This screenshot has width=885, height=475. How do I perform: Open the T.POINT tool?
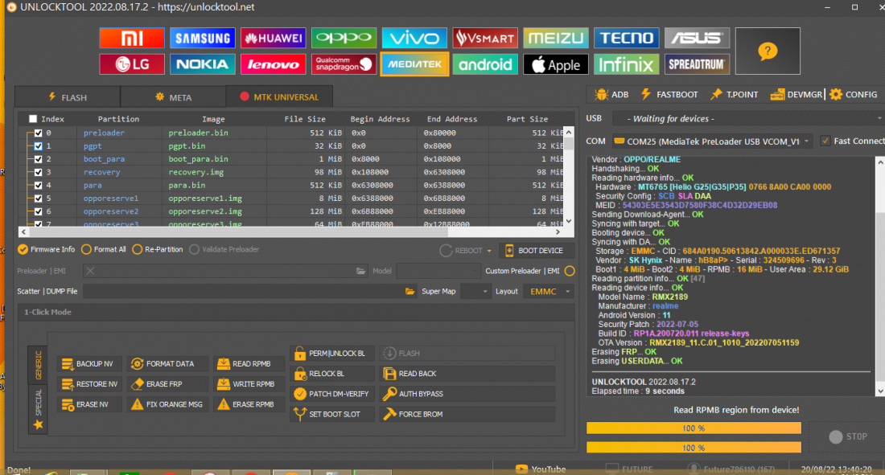click(735, 94)
